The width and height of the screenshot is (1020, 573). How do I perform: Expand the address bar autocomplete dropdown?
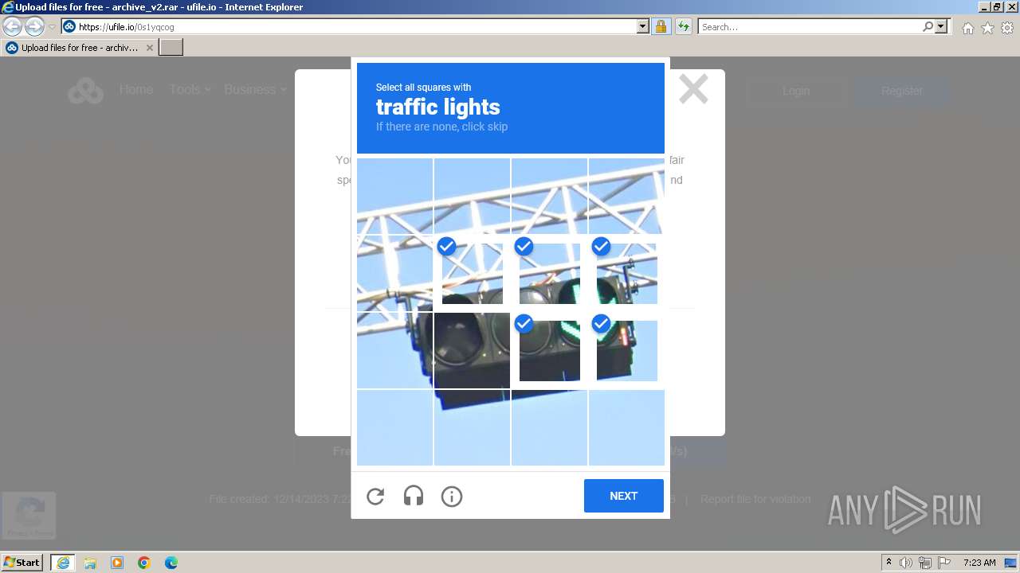click(x=643, y=27)
